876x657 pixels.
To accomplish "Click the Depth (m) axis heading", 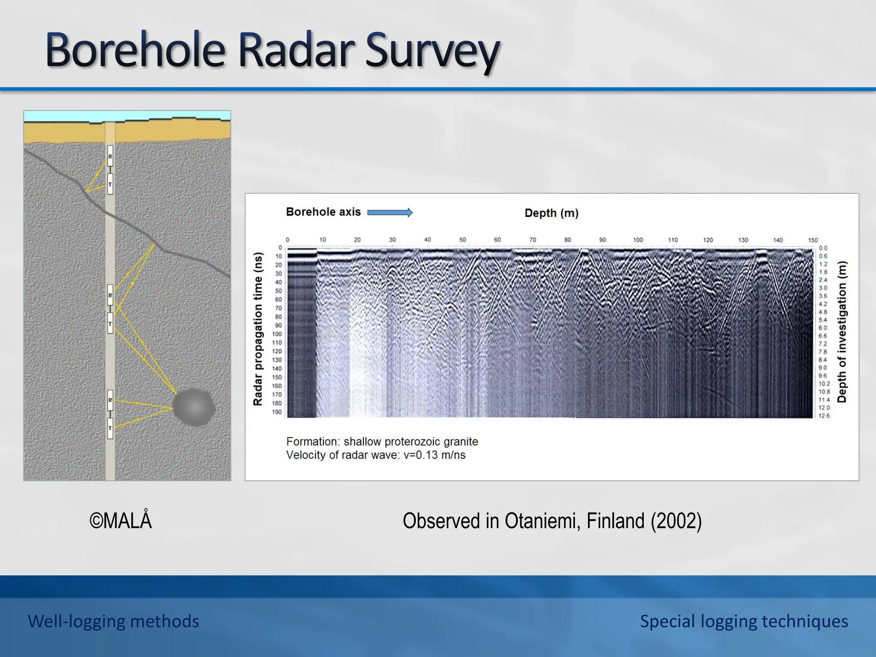I will 551,213.
